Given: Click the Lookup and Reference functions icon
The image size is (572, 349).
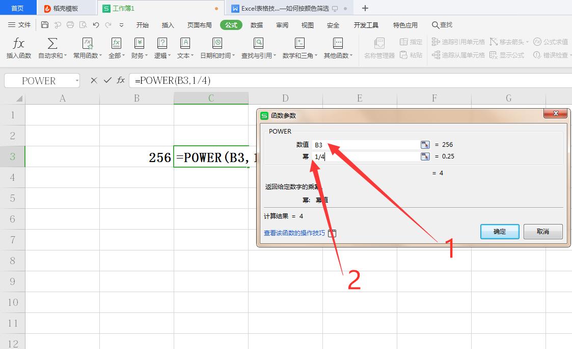Looking at the screenshot, I should point(258,43).
